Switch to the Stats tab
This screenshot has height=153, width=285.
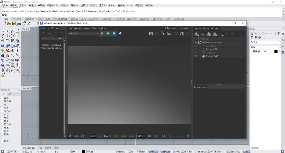coord(206,29)
